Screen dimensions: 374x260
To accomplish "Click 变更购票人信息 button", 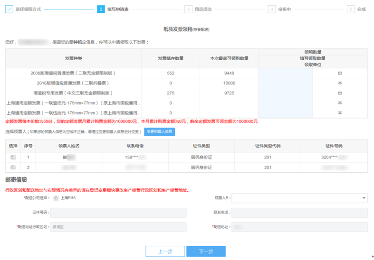I will (159, 131).
